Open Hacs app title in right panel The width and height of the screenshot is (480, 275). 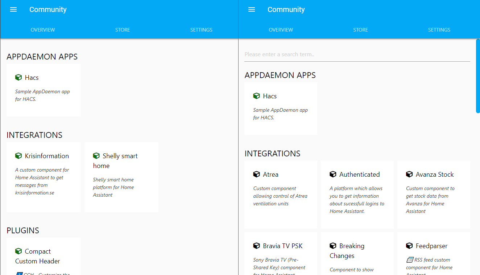click(270, 96)
